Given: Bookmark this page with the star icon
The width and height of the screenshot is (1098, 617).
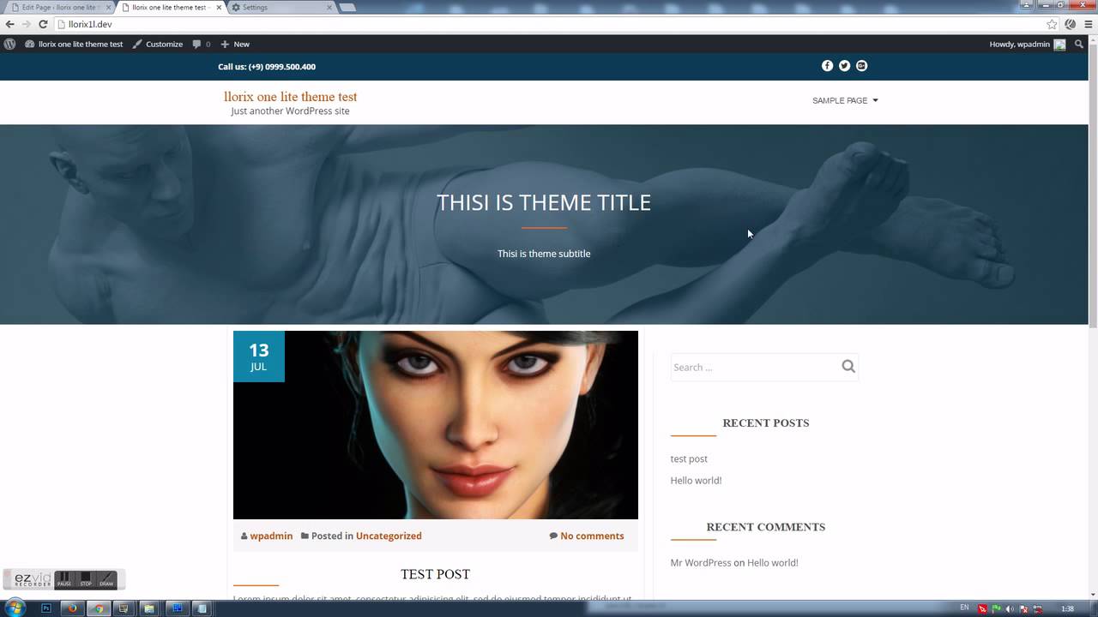Looking at the screenshot, I should 1052,24.
